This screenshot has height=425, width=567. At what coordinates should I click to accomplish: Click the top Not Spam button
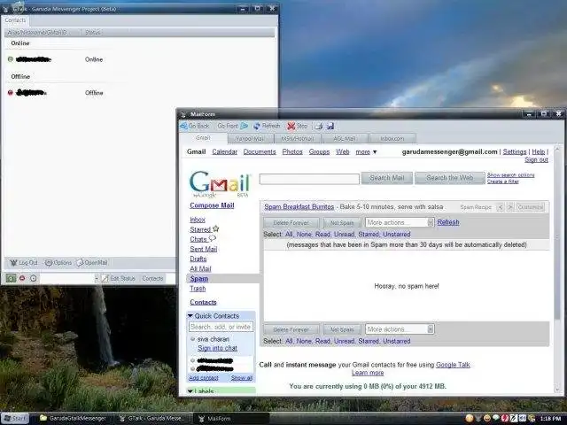tap(342, 222)
